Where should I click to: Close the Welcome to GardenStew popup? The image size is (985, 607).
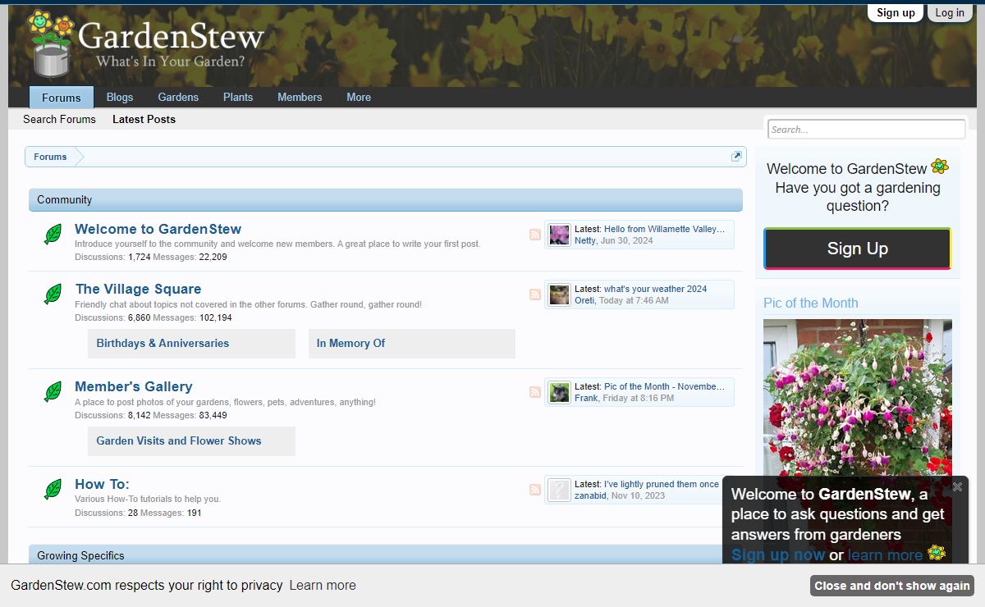coord(957,486)
